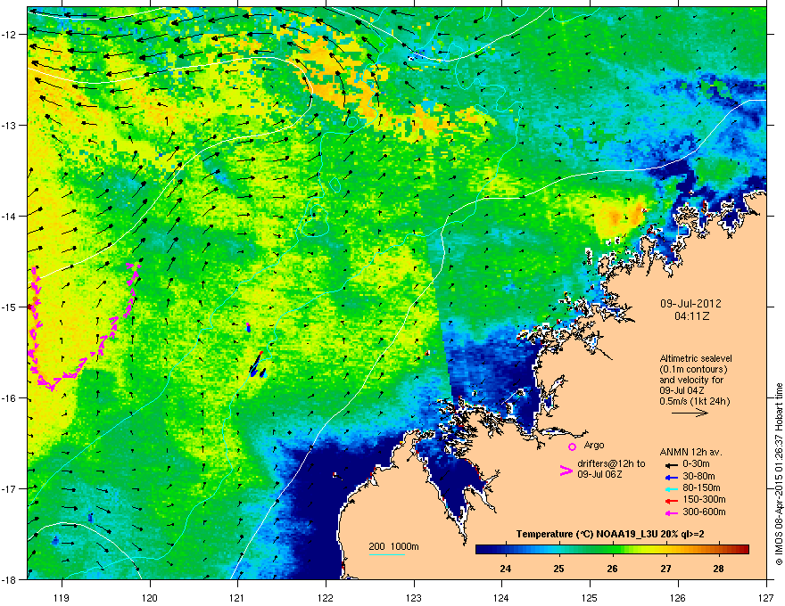This screenshot has height=606, width=785.
Task: Click longitude axis label 122
Action: coord(326,597)
